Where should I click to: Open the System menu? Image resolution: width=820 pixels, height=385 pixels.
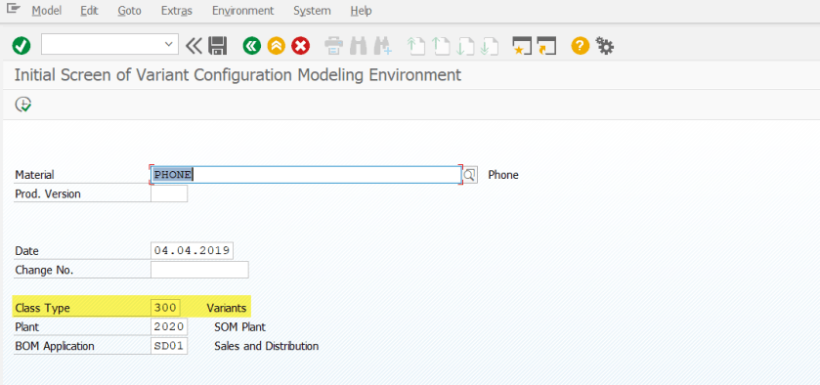(x=312, y=11)
